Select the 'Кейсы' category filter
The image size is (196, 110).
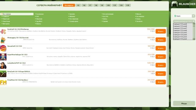(x=105, y=19)
